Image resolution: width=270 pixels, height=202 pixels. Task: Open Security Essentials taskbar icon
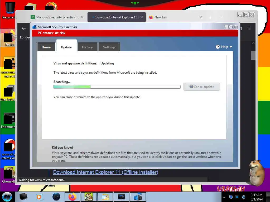click(138, 197)
